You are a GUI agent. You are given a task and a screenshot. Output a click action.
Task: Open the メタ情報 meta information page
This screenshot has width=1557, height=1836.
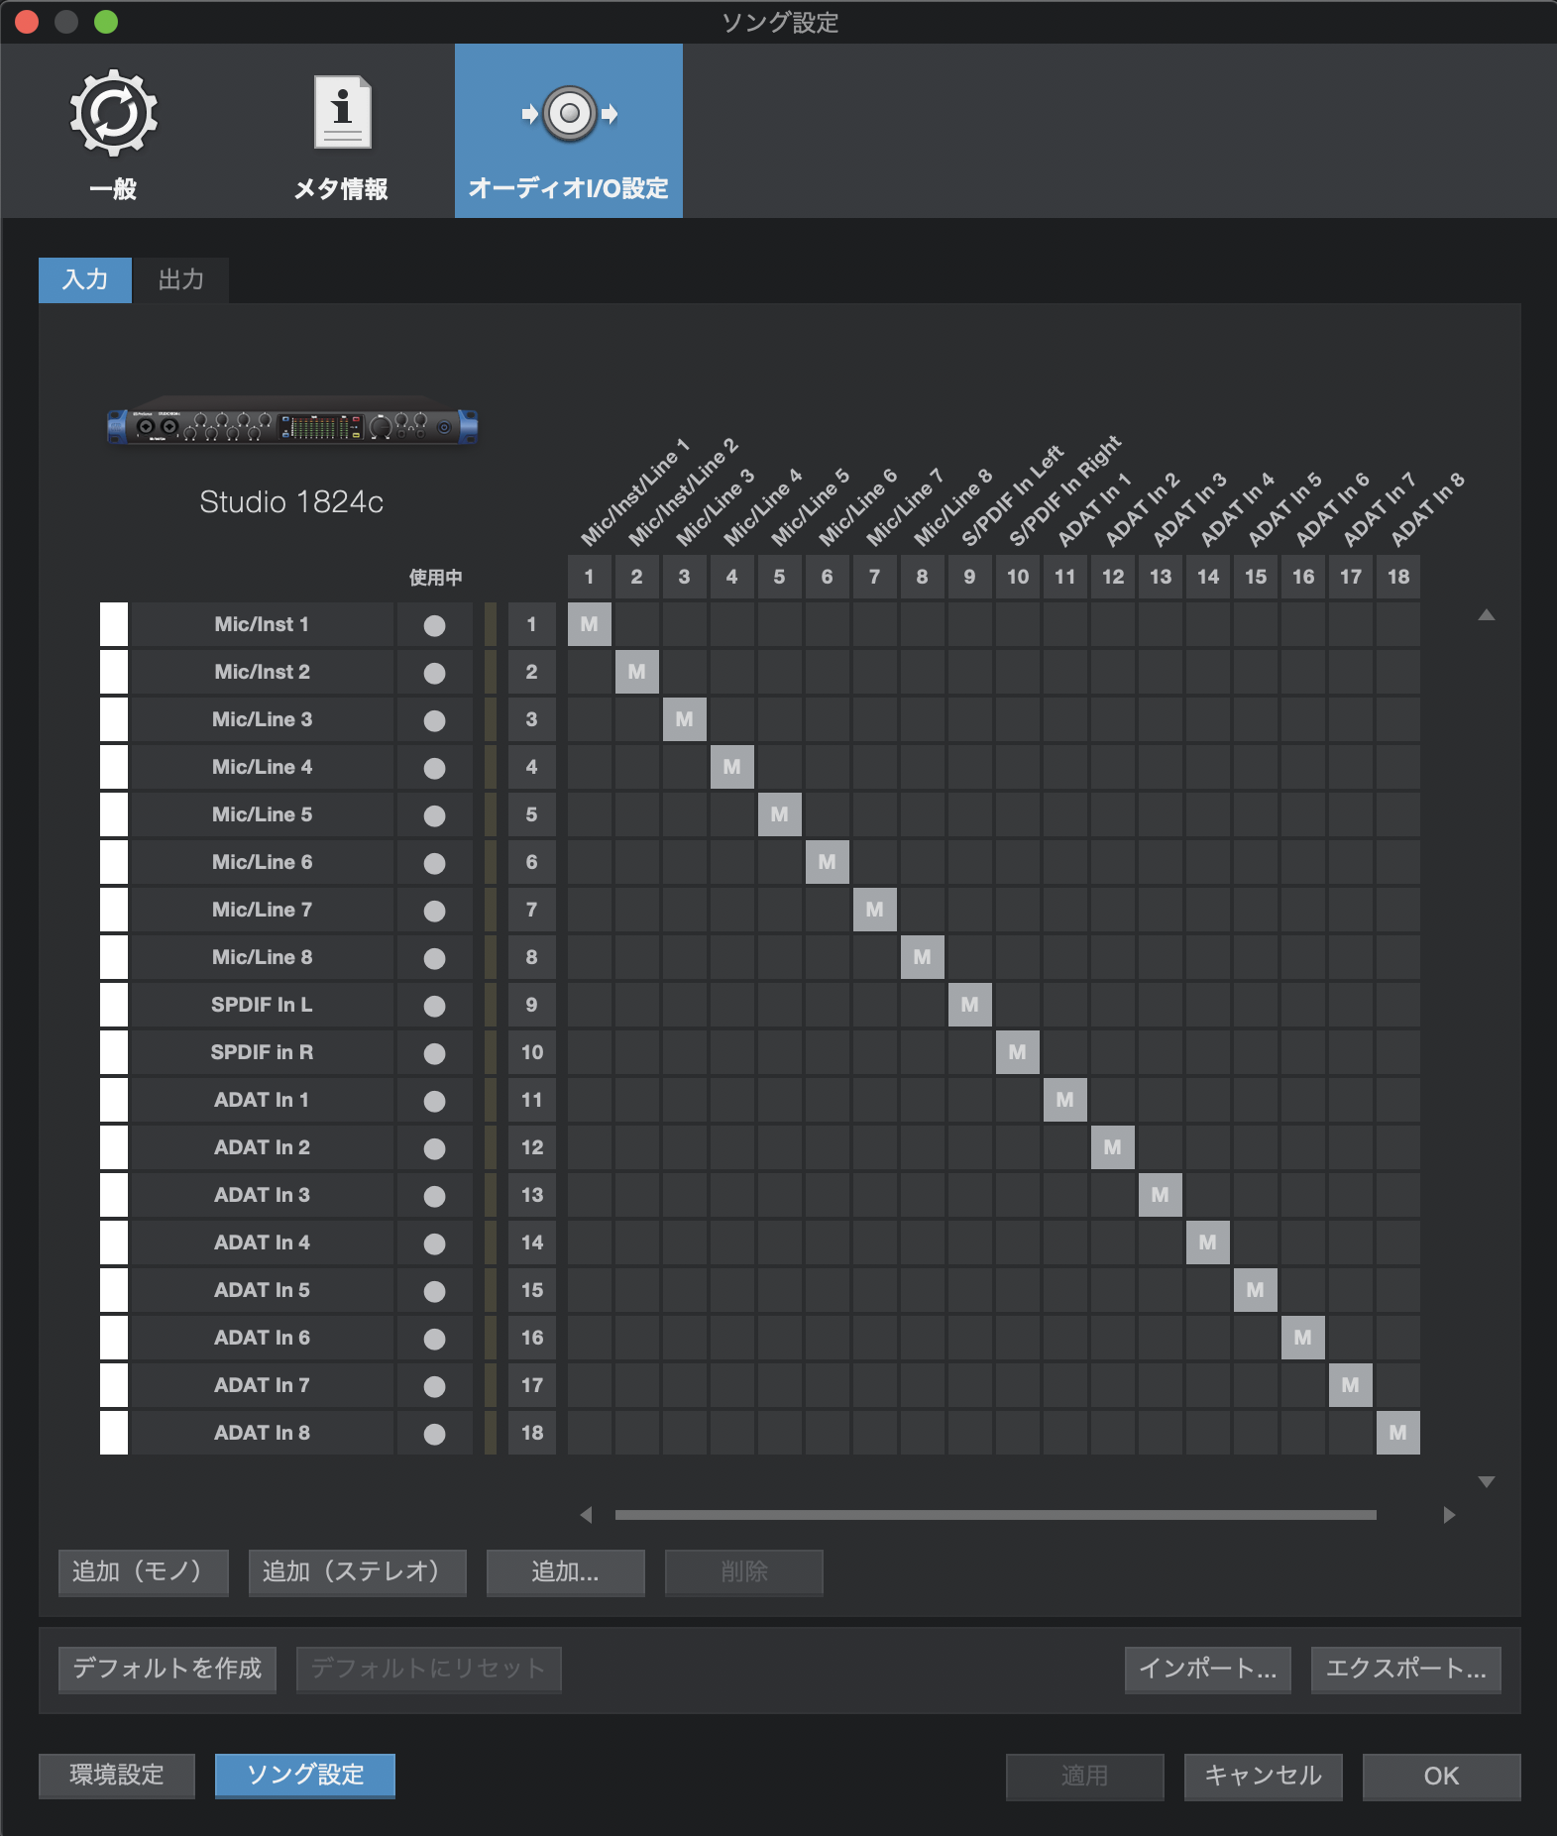(x=341, y=131)
